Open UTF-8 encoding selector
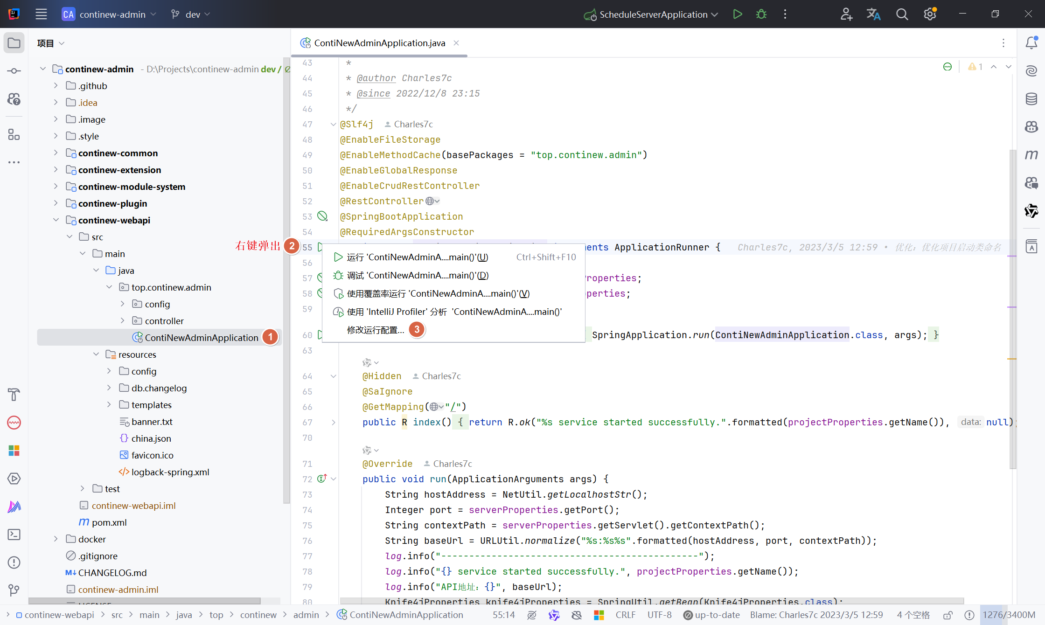 pyautogui.click(x=659, y=615)
